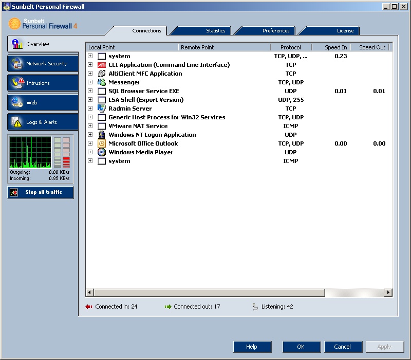The width and height of the screenshot is (411, 360).
Task: Click the ATI icon beside CLI Application
Action: pyautogui.click(x=101, y=65)
